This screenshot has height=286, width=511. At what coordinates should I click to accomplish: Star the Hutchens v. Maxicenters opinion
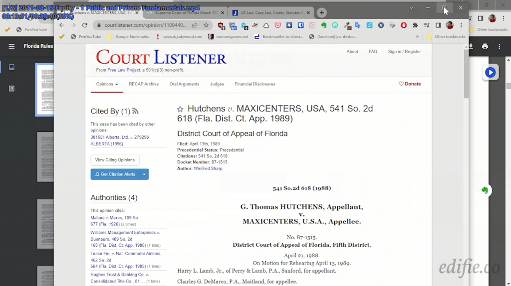pos(180,109)
